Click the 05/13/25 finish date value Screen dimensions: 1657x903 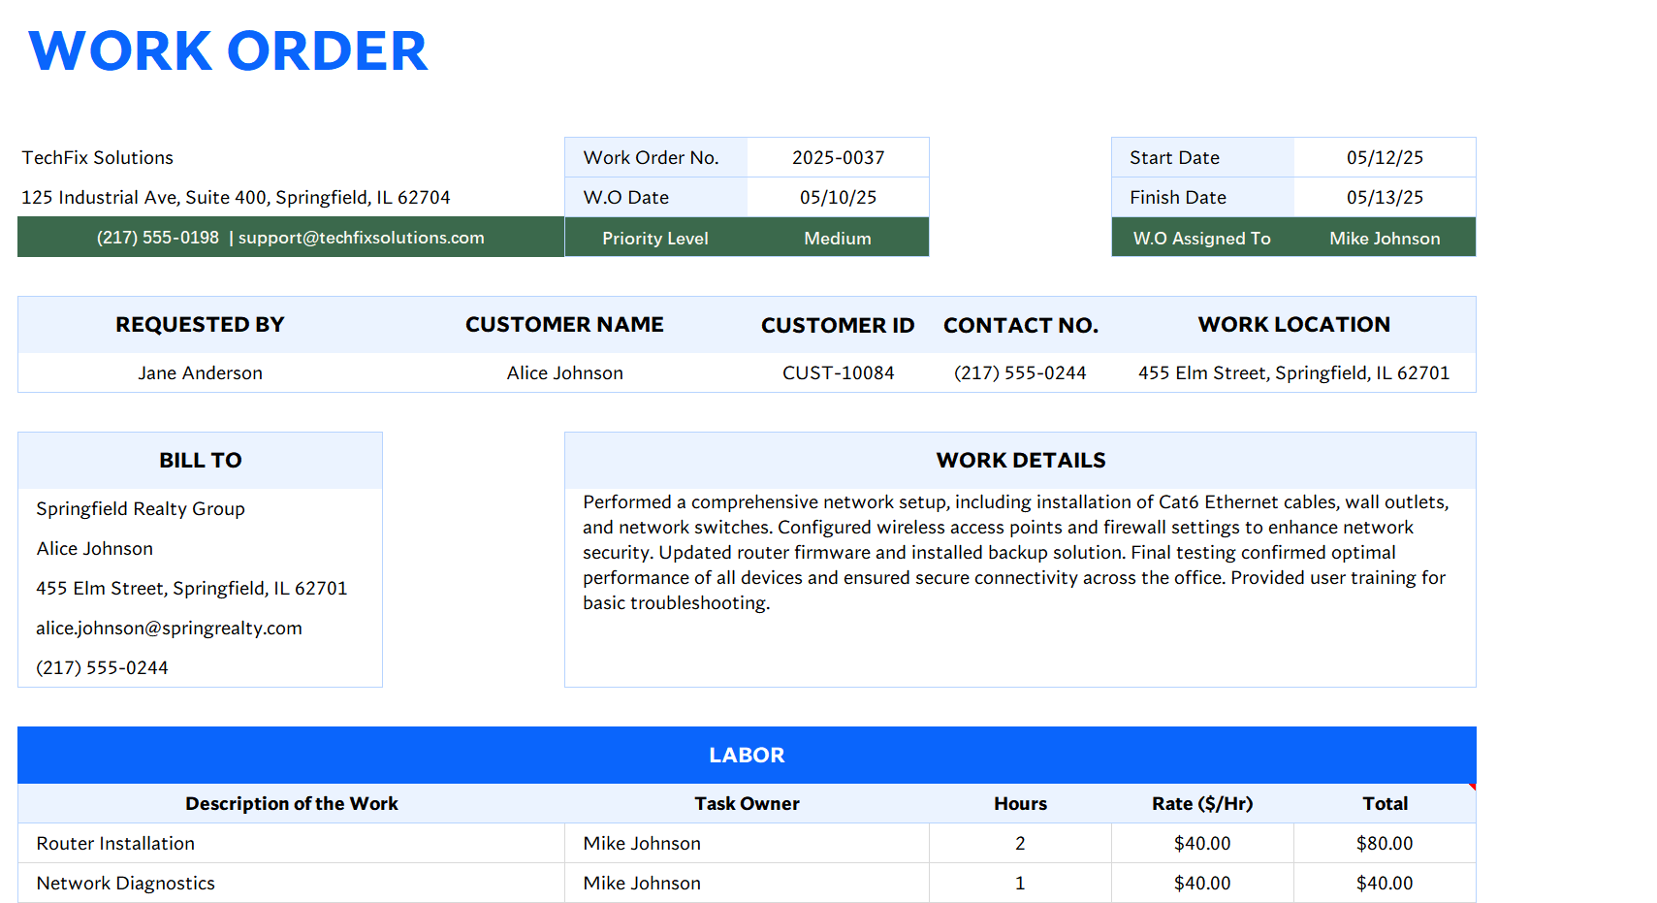(x=1385, y=198)
